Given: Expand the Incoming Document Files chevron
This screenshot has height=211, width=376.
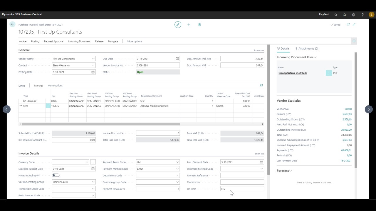Looking at the screenshot, I should (315, 57).
